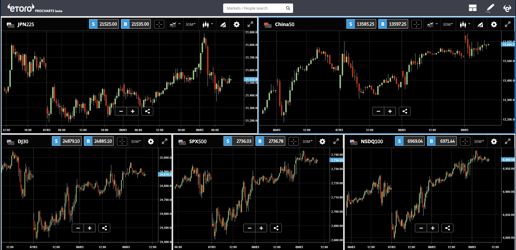The height and width of the screenshot is (250, 516).
Task: Click Sell 2736.03 on SPX500
Action: 238,141
